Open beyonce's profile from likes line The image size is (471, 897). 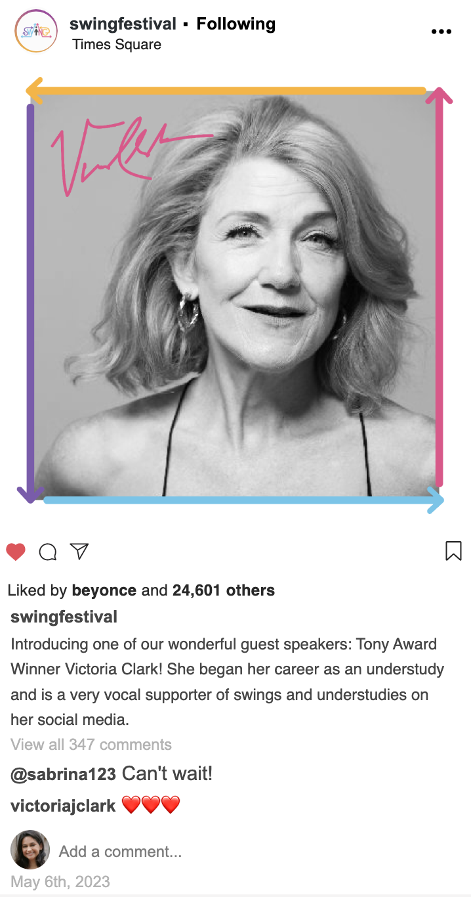[104, 590]
